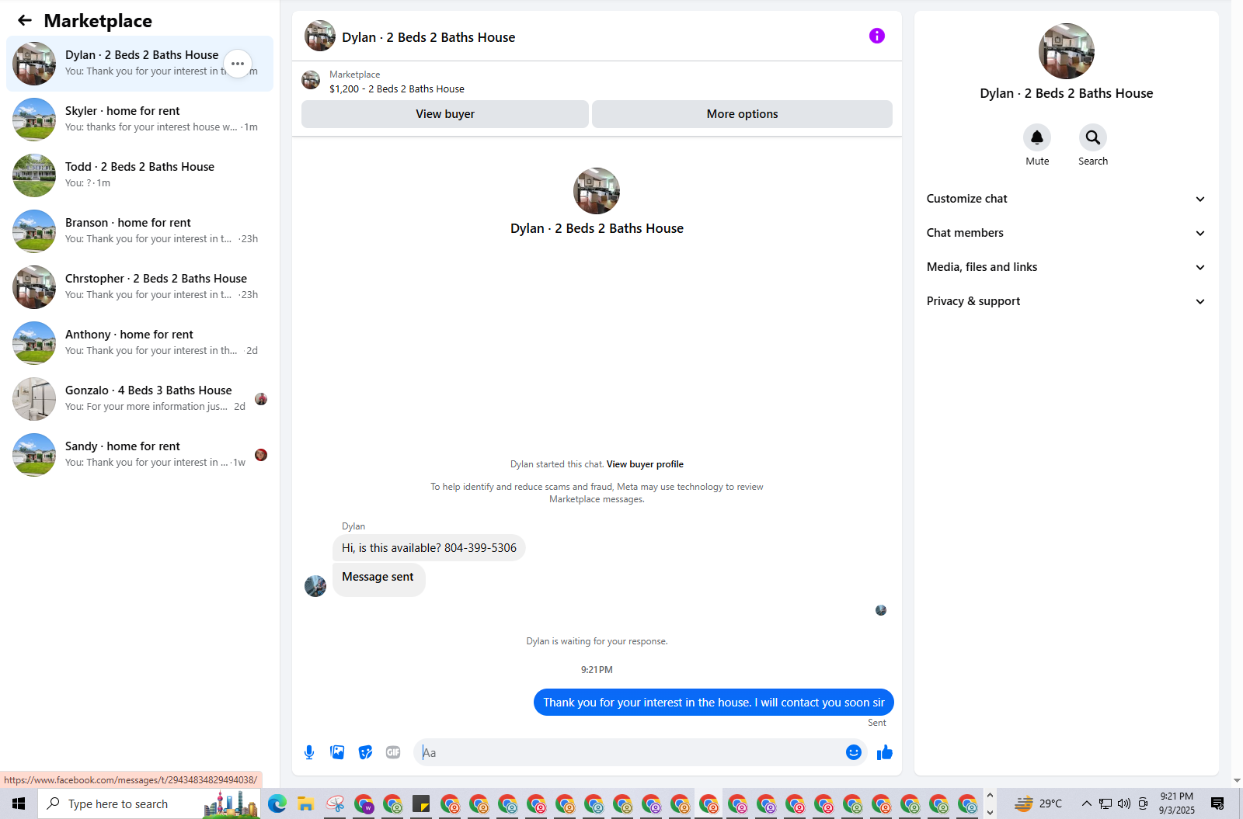Screen dimensions: 1243x819
Task: Open Todd's 2 Beds 2 Baths House chat
Action: pos(140,175)
